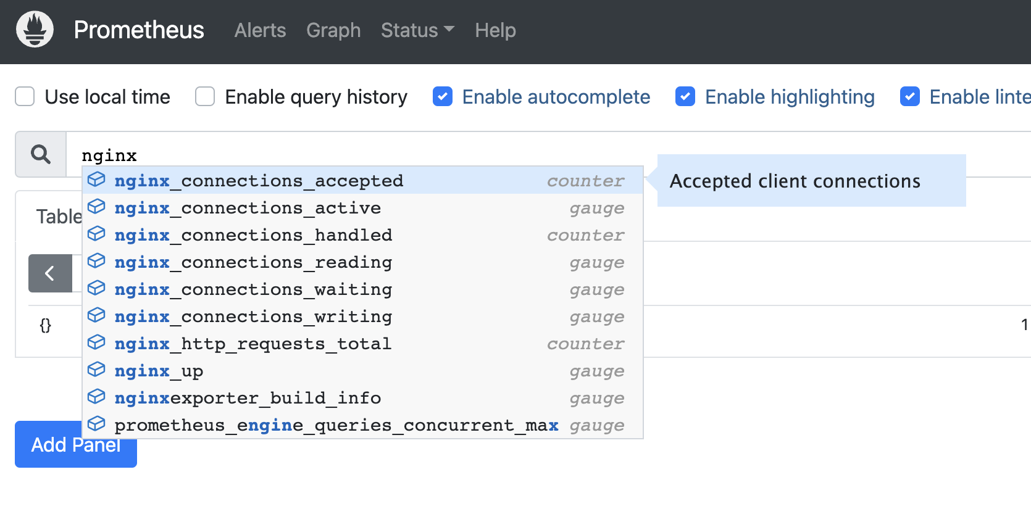Click cube icon beside nginx_connections_reading

pos(96,261)
